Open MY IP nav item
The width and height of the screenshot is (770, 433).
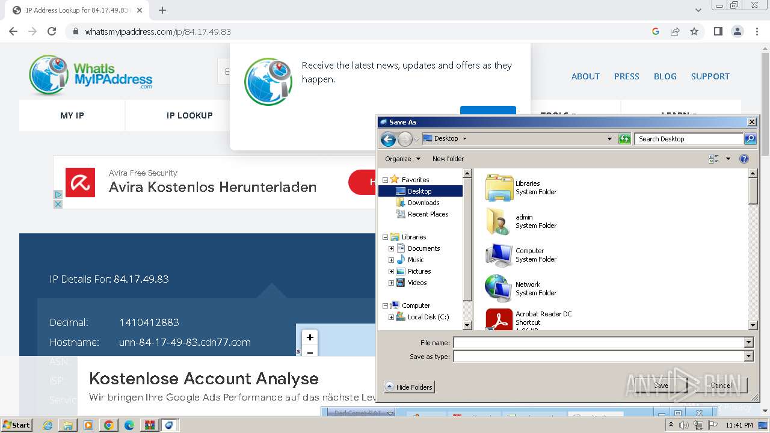72,115
